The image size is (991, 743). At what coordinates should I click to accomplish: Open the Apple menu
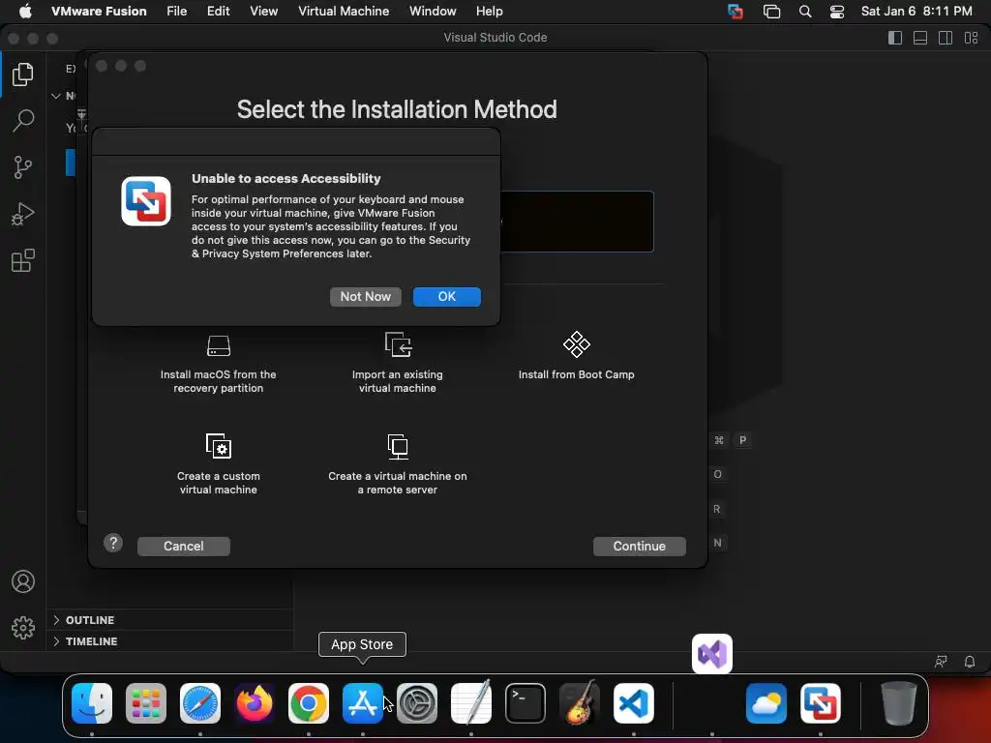tap(24, 12)
